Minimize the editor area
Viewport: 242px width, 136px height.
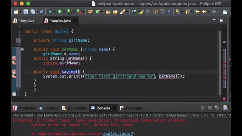click(x=214, y=19)
